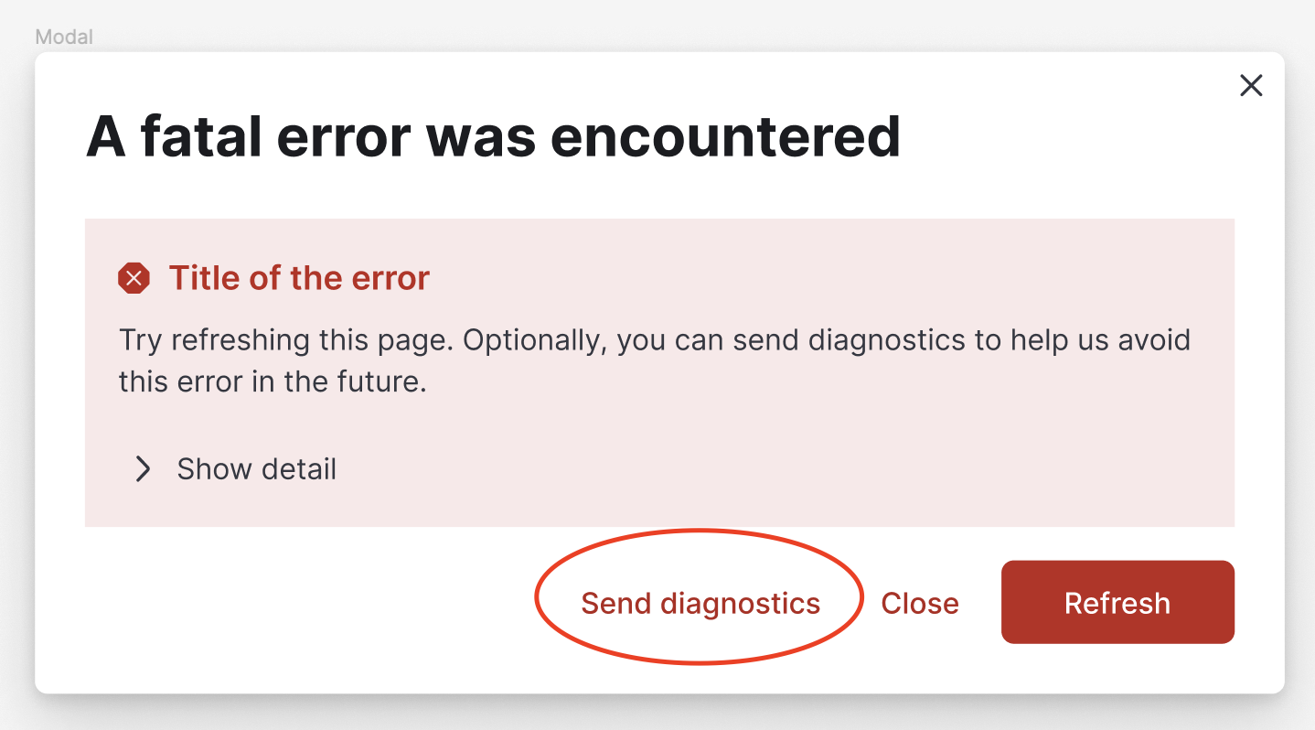Click the error title 'Title of the error'

coord(299,277)
